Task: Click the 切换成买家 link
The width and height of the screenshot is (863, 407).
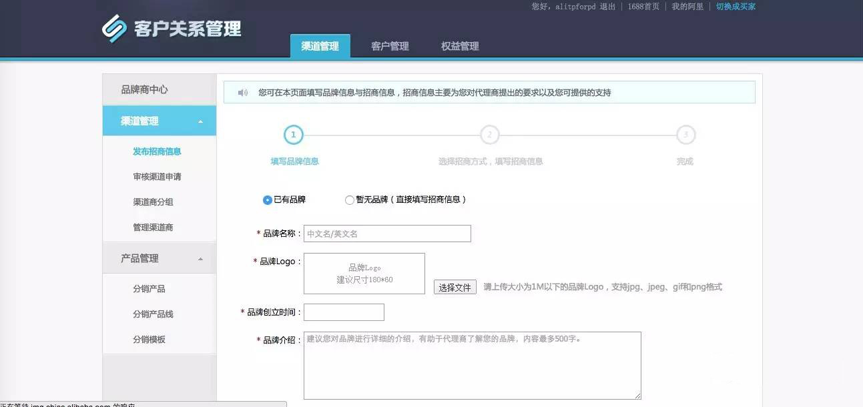Action: click(x=736, y=7)
